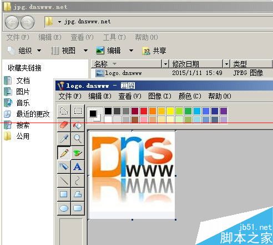Activate the Magnifier tool
Image resolution: width=273 pixels, height=245 pixels.
tap(78, 139)
